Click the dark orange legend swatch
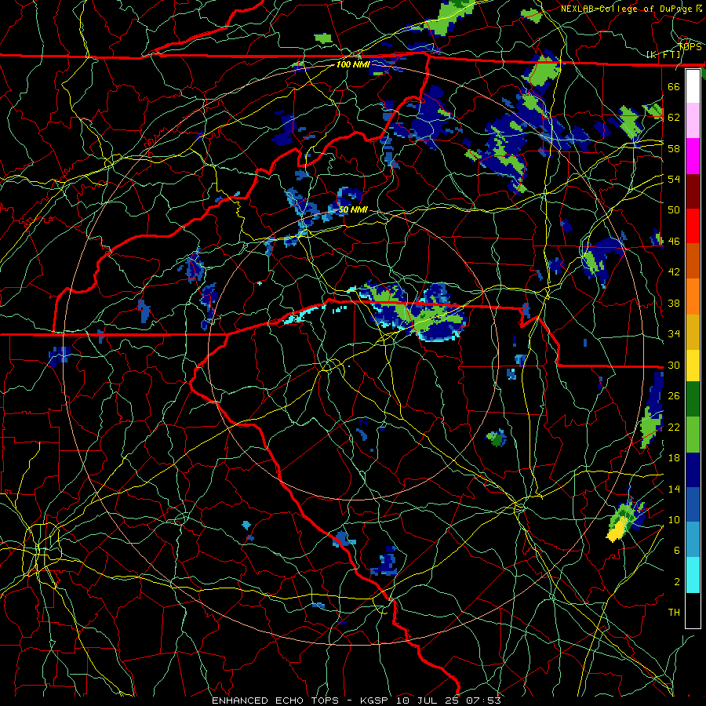This screenshot has height=706, width=706. click(693, 261)
